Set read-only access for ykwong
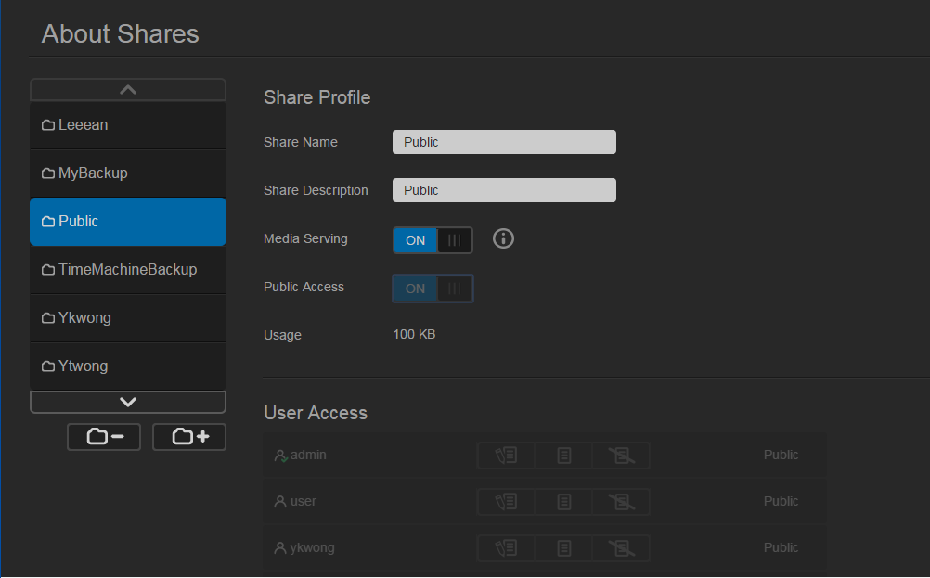 click(563, 547)
